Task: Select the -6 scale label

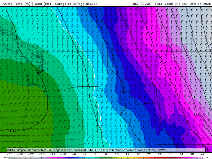Action: click(74, 154)
